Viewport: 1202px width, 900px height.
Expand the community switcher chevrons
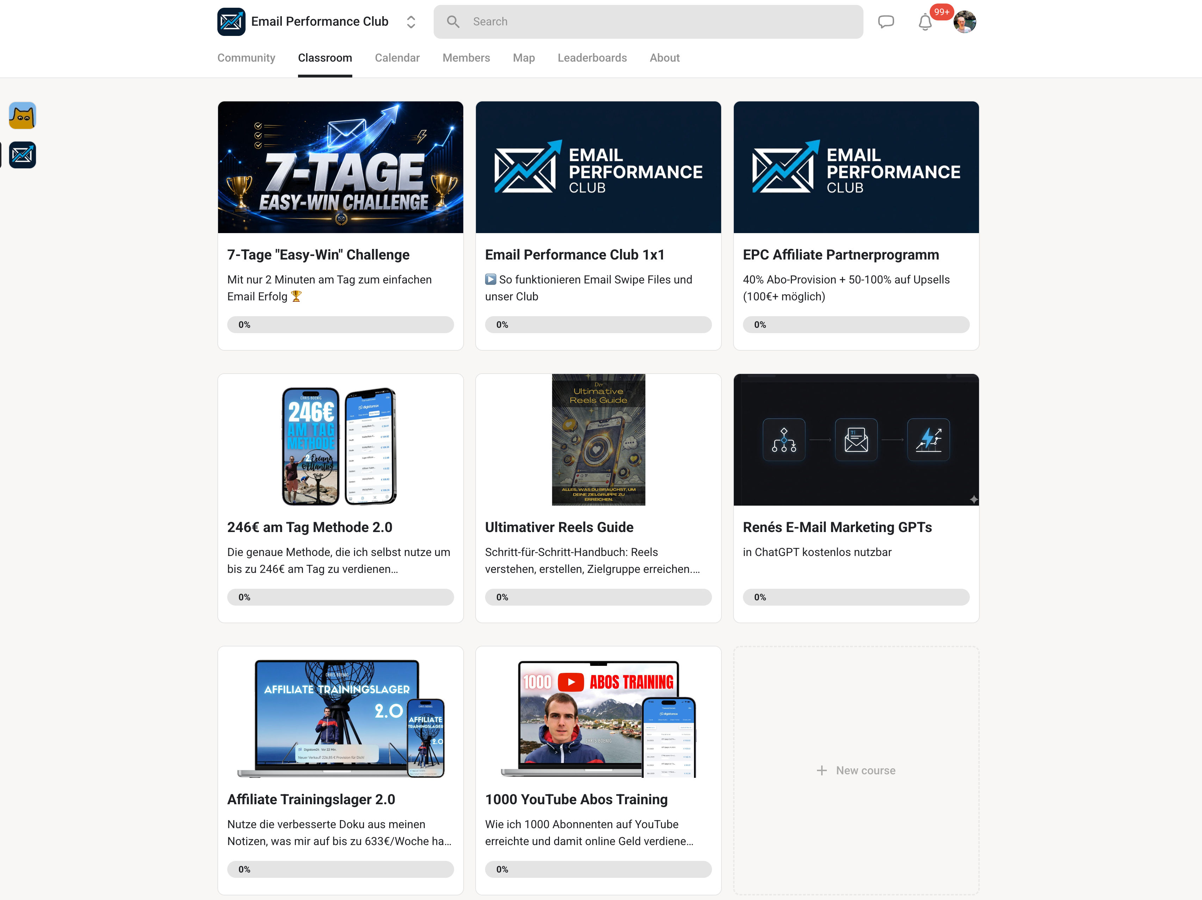pos(411,22)
